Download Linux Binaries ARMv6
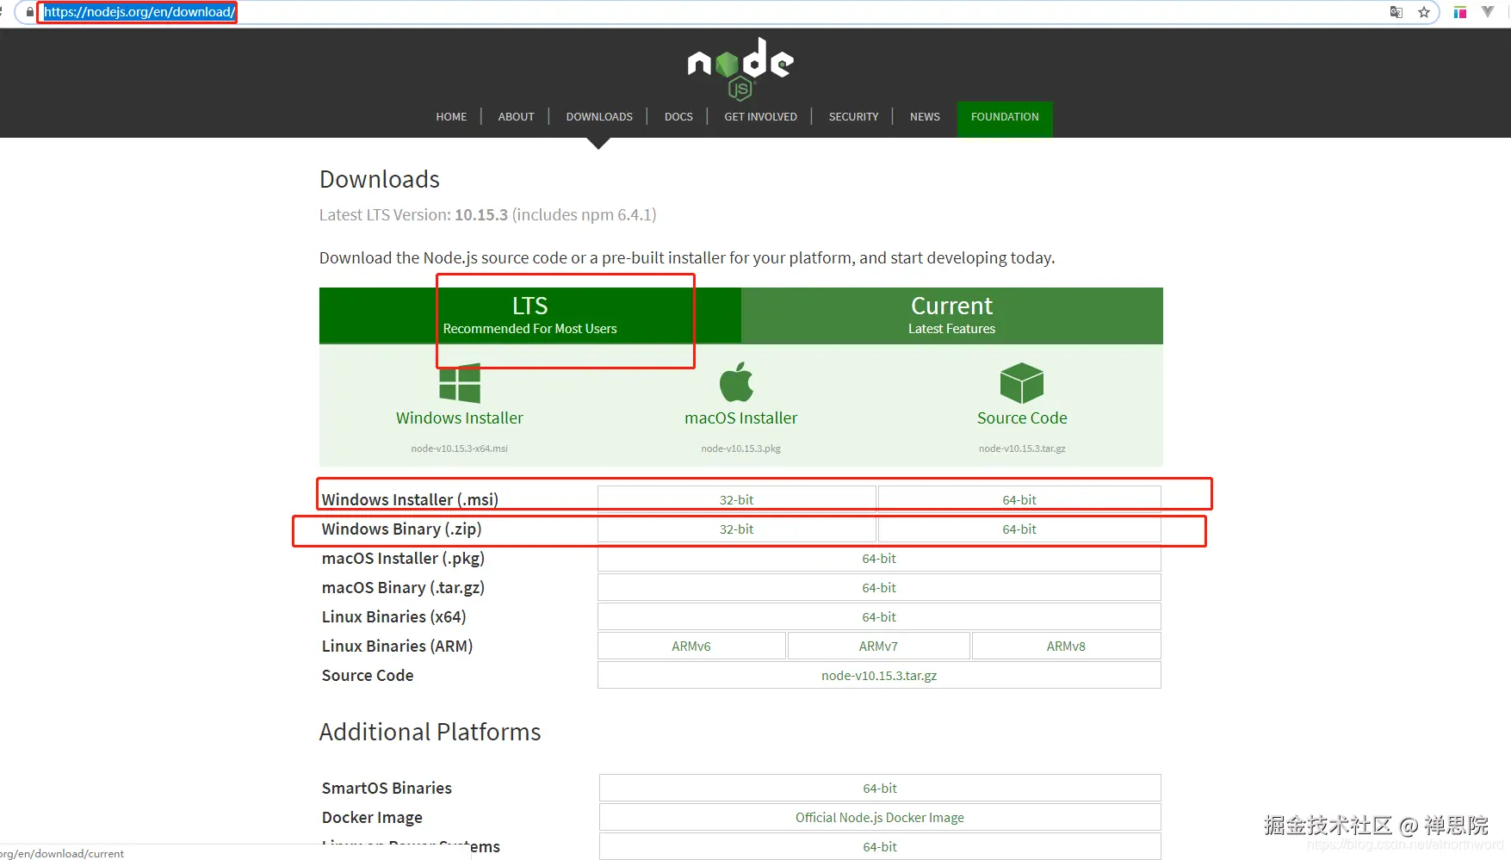This screenshot has width=1511, height=860. (x=691, y=647)
